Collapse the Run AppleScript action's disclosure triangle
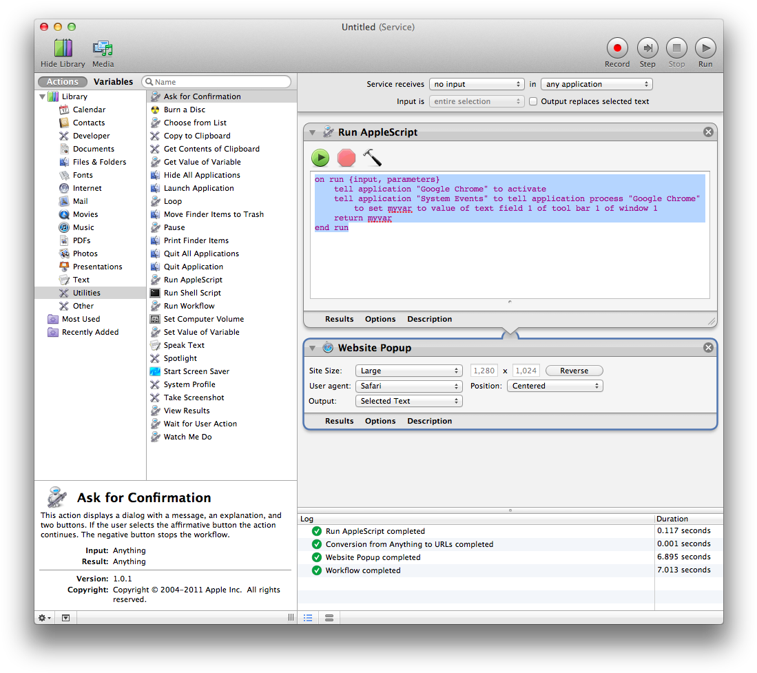The height and width of the screenshot is (673, 757). 312,132
